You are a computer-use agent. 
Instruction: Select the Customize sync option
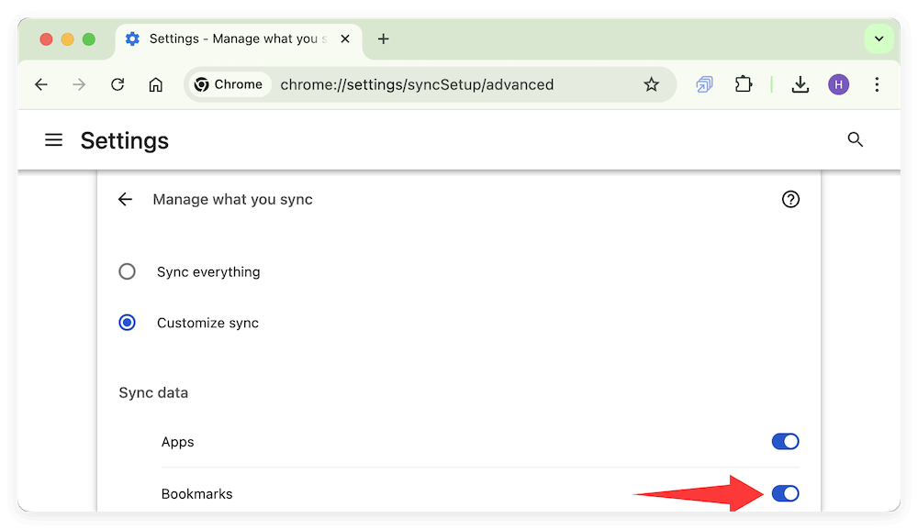pyautogui.click(x=127, y=322)
